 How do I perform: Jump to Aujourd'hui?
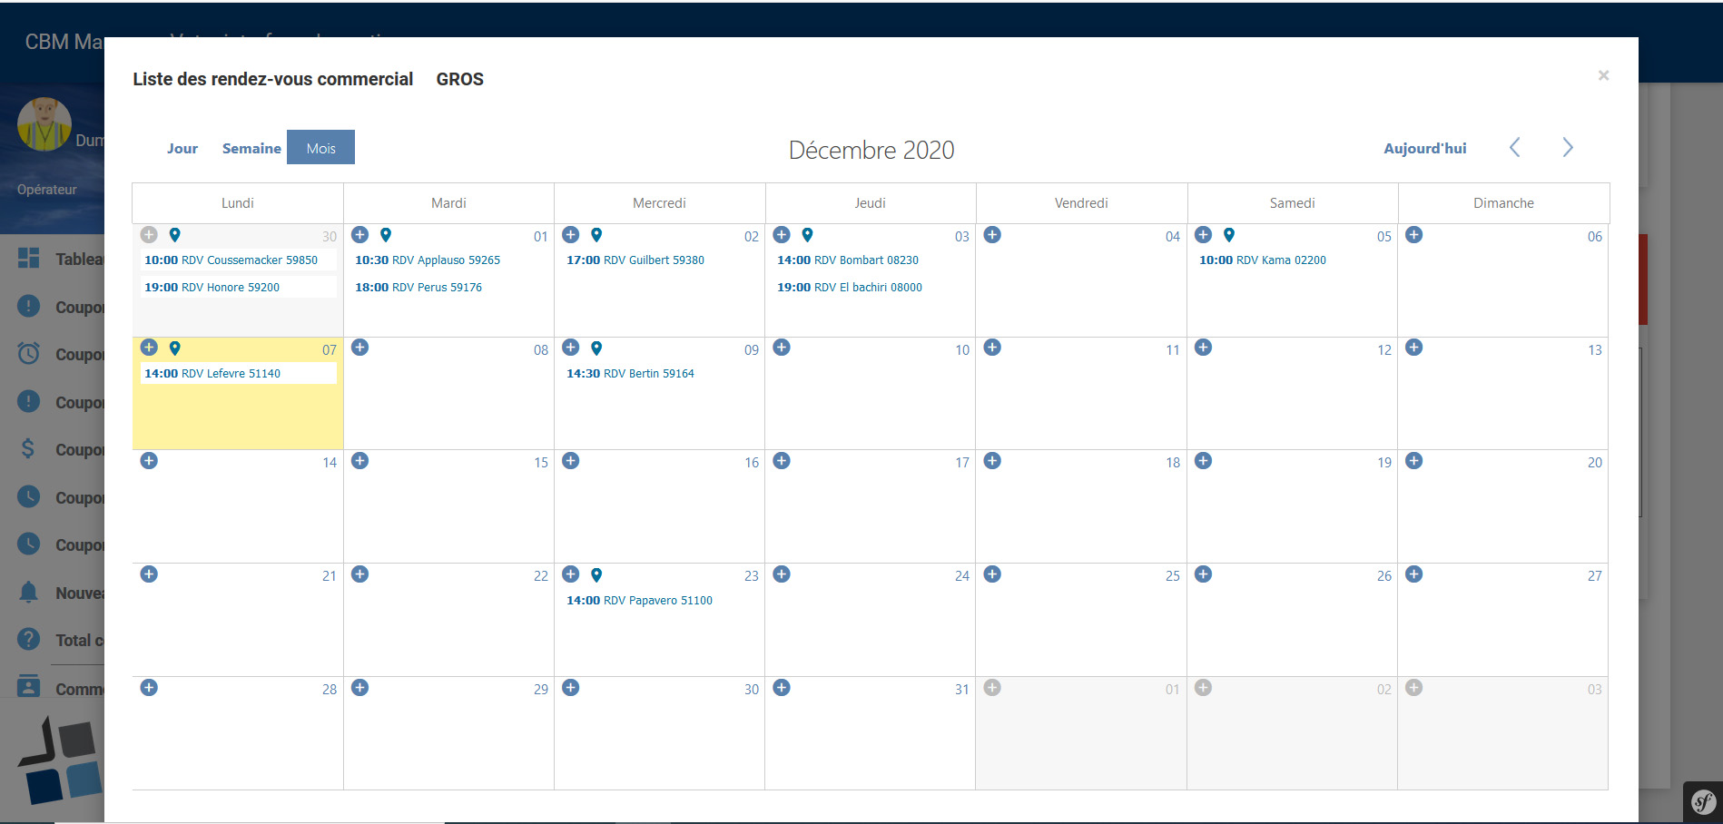[x=1424, y=148]
